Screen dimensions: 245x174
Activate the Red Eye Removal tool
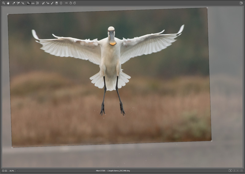tap(47, 3)
